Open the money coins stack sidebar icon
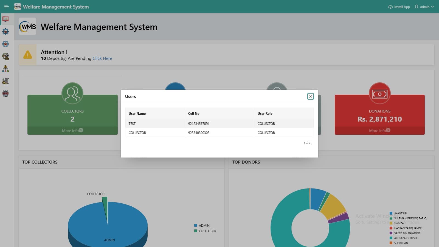The width and height of the screenshot is (439, 247). 5,56
